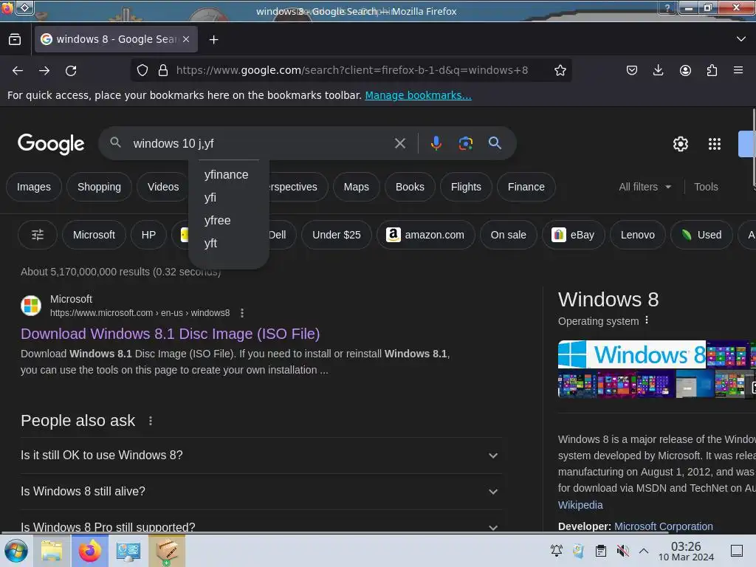Open the Firefox account icon
This screenshot has width=756, height=567.
click(685, 70)
